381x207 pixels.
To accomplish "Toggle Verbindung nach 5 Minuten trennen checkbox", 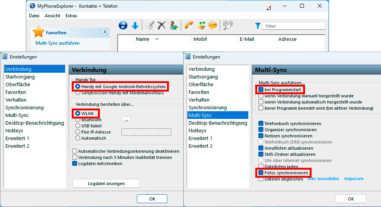I will click(74, 157).
